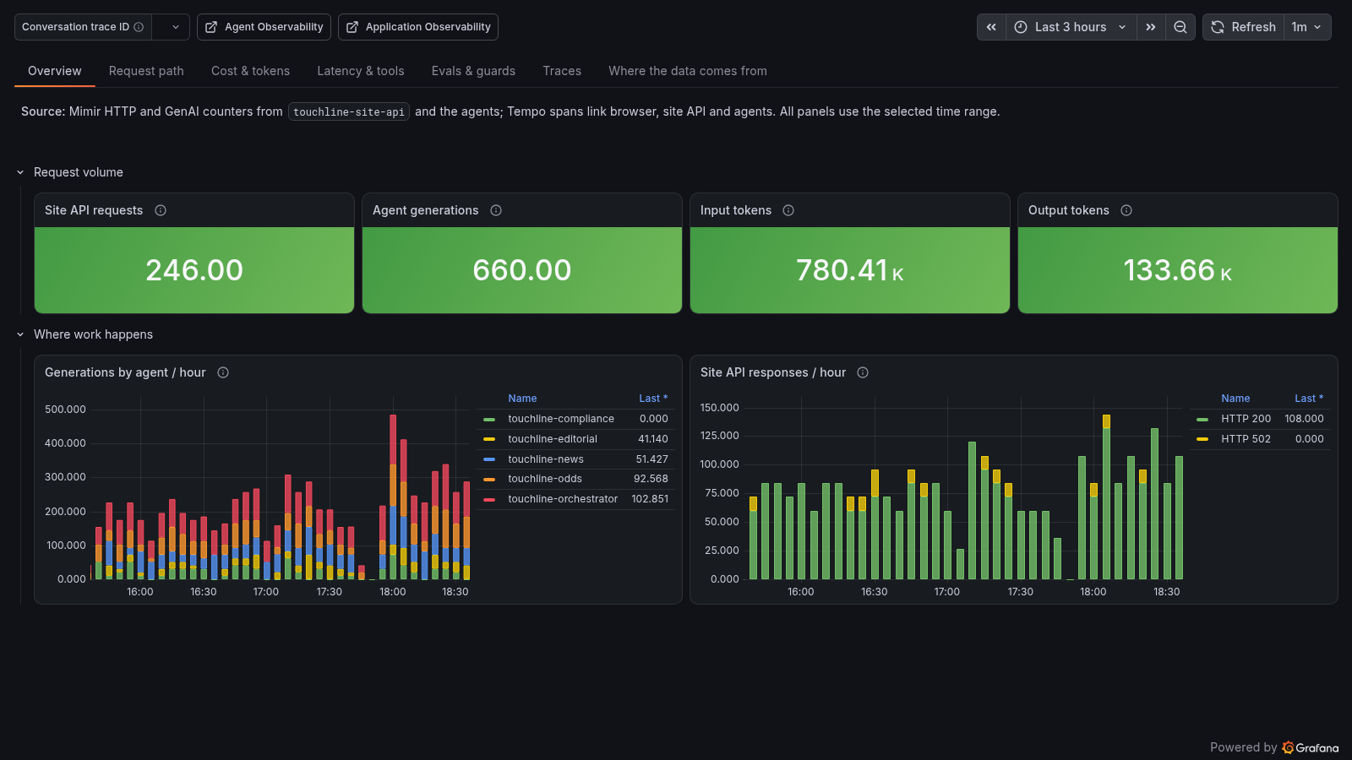Toggle HTTP 502 series in legend
Image resolution: width=1352 pixels, height=760 pixels.
(x=1246, y=439)
